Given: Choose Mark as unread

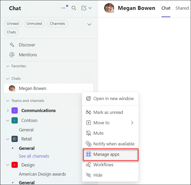Looking at the screenshot, I should coord(110,112).
